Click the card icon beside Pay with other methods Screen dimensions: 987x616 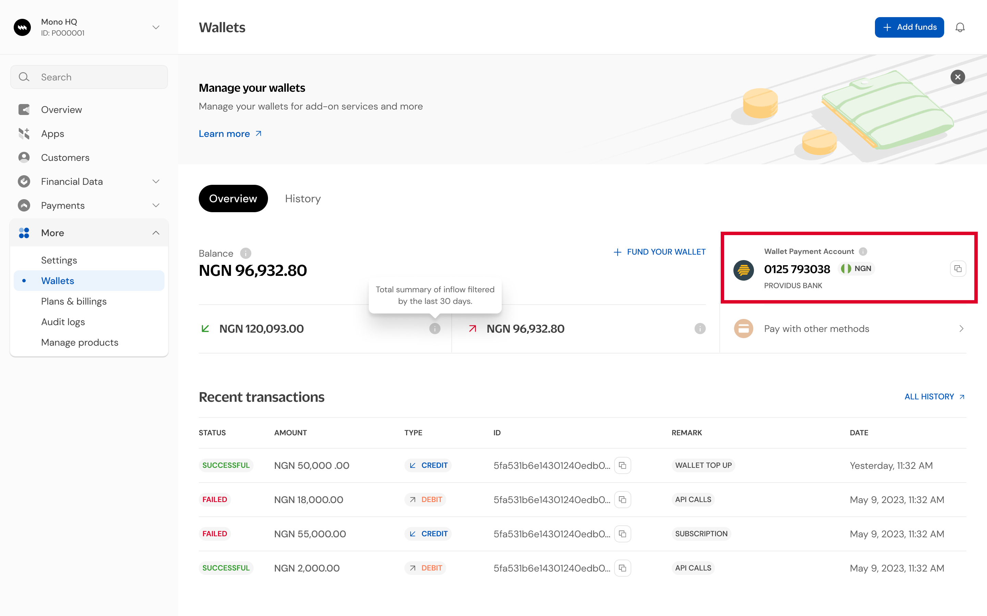point(744,329)
